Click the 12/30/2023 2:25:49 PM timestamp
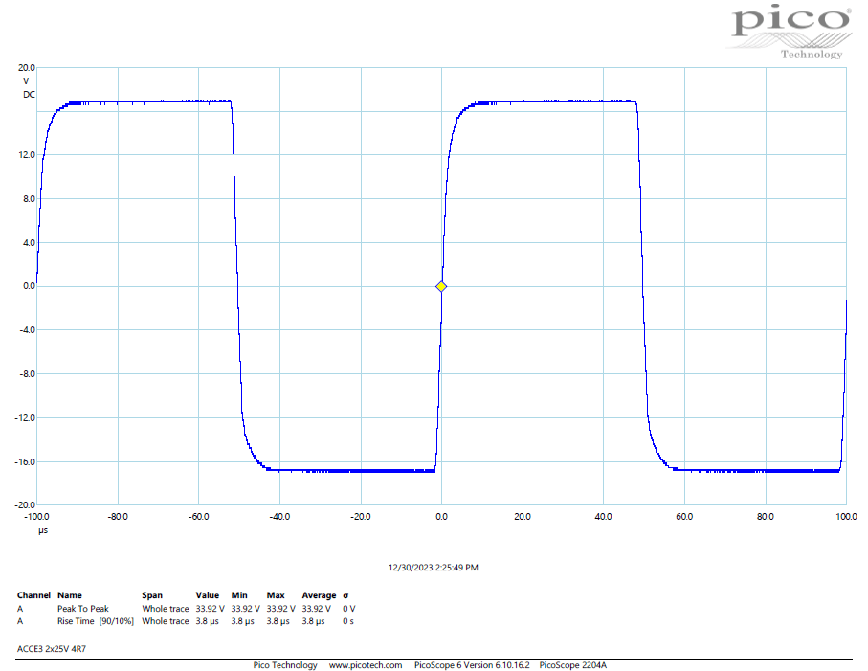868x671 pixels. pyautogui.click(x=433, y=568)
